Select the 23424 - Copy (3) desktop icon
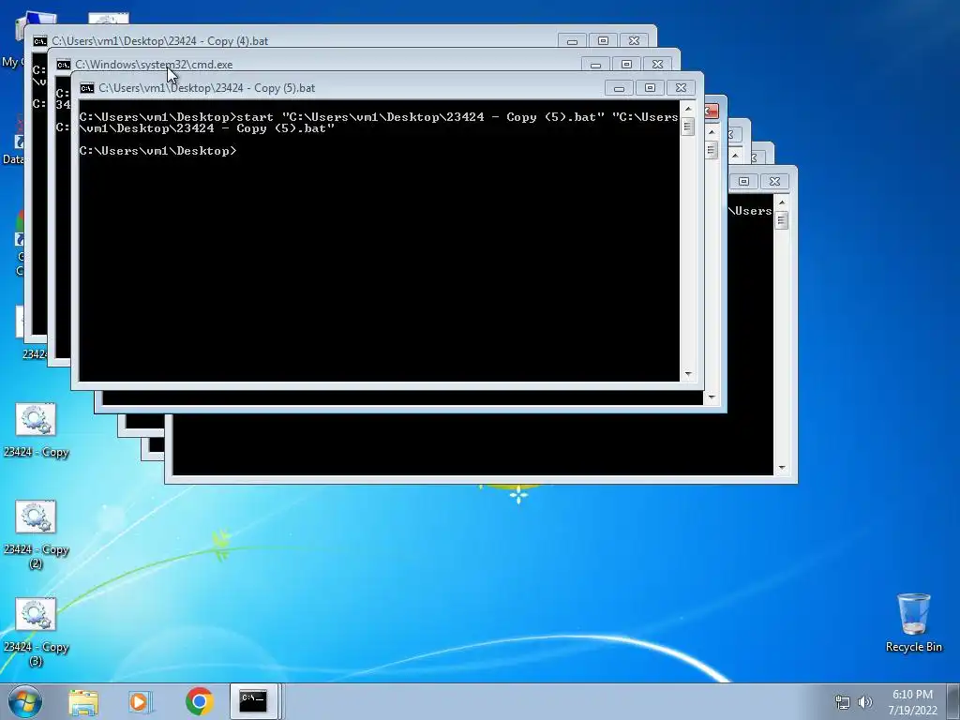The height and width of the screenshot is (720, 960). tap(37, 633)
